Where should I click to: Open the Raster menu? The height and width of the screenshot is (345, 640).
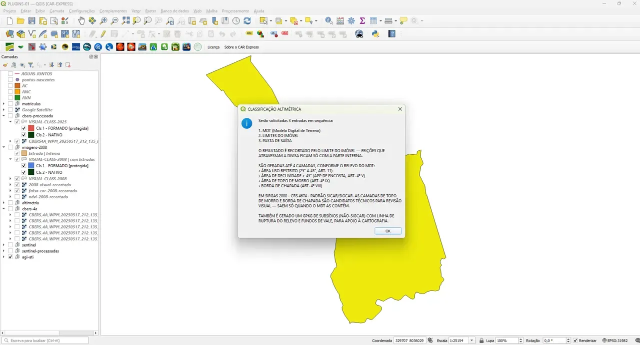click(x=150, y=10)
